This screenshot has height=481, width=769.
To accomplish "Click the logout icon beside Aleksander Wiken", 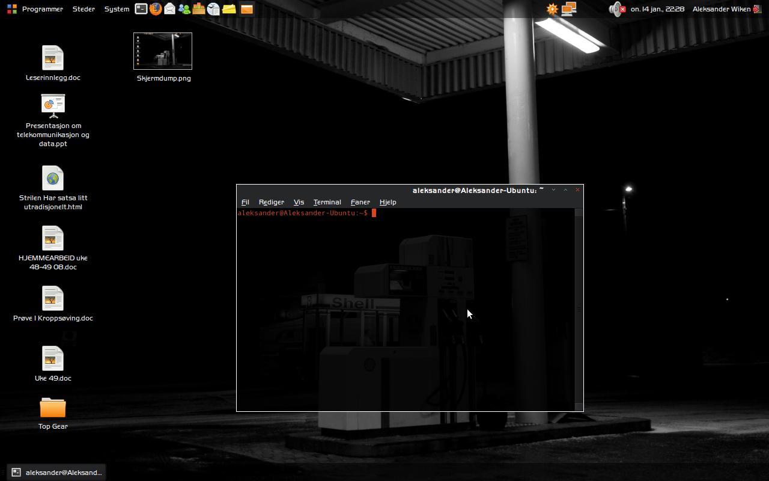I will [757, 9].
